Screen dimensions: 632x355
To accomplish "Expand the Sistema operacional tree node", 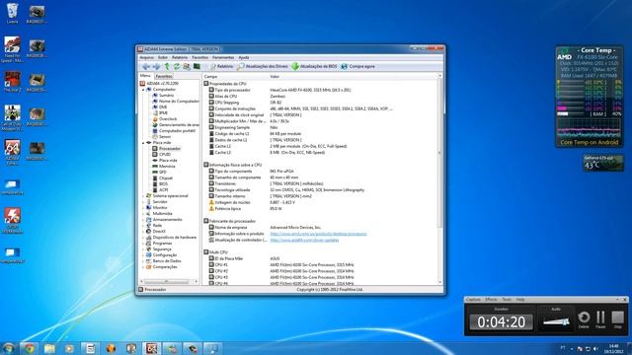I will pyautogui.click(x=143, y=196).
